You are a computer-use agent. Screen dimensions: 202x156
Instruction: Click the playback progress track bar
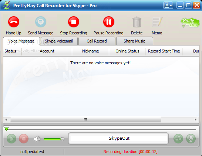[101, 129]
